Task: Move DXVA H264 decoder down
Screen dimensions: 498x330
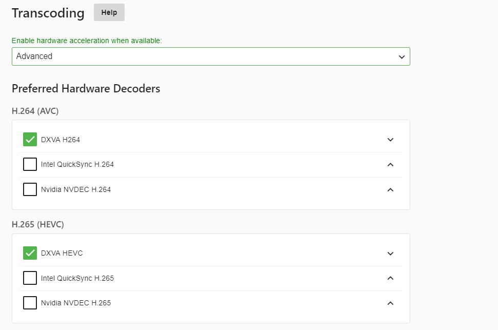Action: tap(390, 140)
